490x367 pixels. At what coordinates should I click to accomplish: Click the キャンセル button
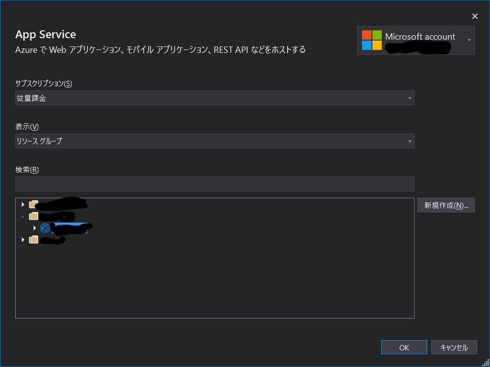(454, 347)
